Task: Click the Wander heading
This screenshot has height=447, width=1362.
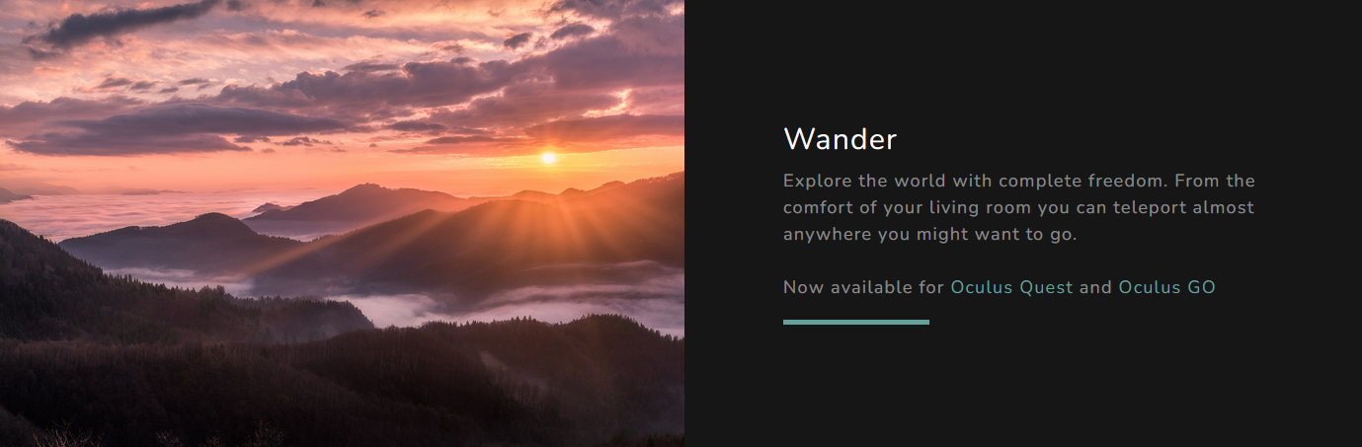Action: pos(840,139)
